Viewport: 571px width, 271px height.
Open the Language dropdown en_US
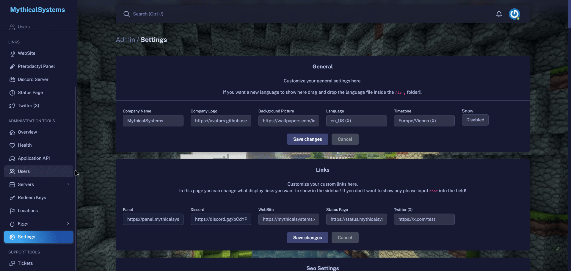(x=356, y=121)
